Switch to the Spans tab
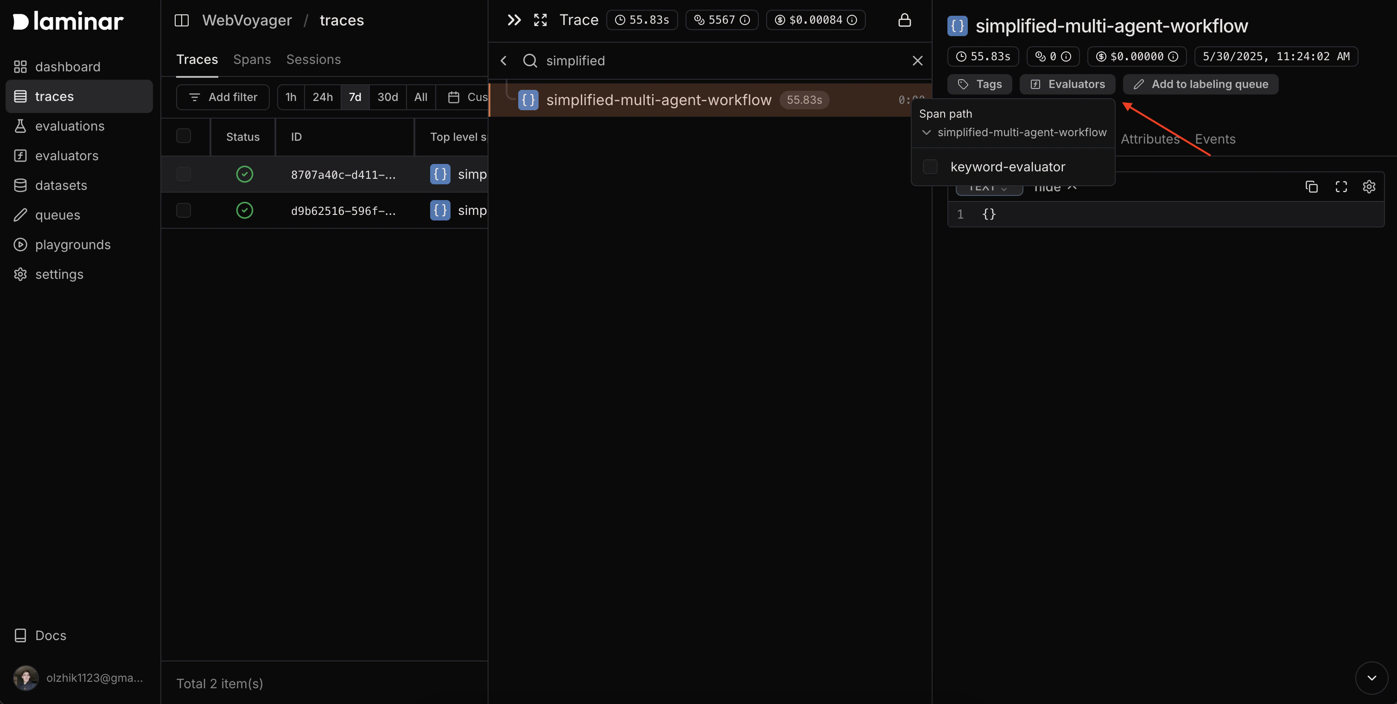The image size is (1397, 704). coord(252,60)
